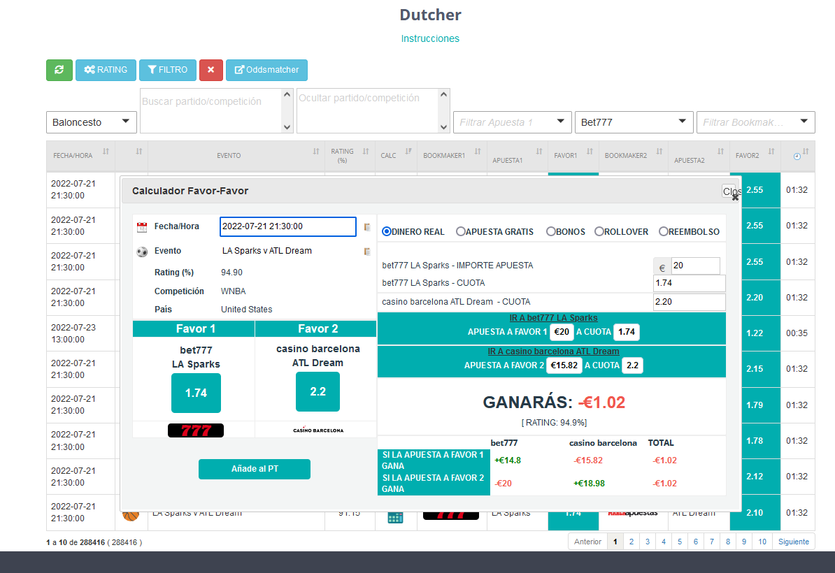
Task: Click the red X clear button
Action: 211,70
